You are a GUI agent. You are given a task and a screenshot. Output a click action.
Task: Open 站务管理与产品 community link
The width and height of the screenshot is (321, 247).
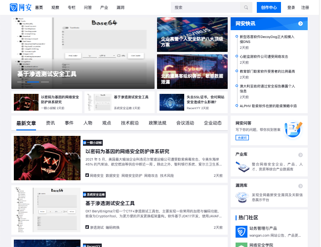pos(263,228)
